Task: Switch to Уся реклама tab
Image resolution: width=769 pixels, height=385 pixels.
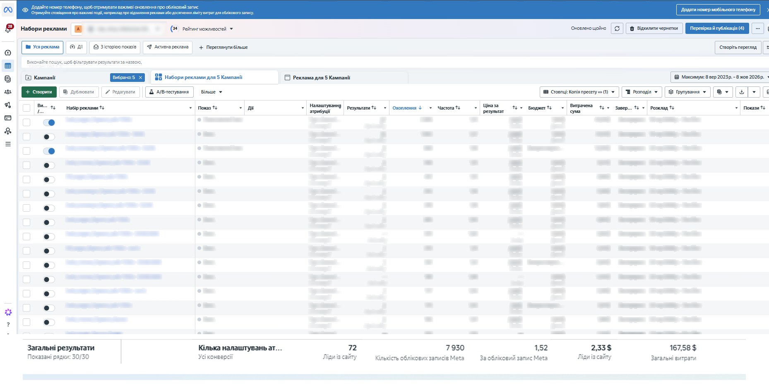Action: click(43, 47)
